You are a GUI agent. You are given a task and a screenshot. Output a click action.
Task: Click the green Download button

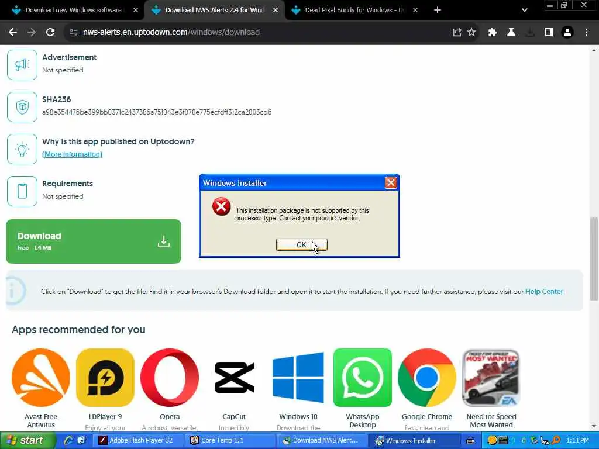[x=94, y=241]
